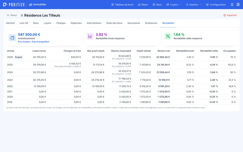
Task: Switch to the Général tab
Action: [x=10, y=23]
